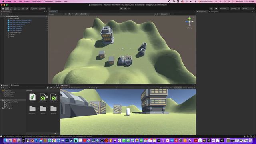Adjust the Project icon size slider

(55, 134)
